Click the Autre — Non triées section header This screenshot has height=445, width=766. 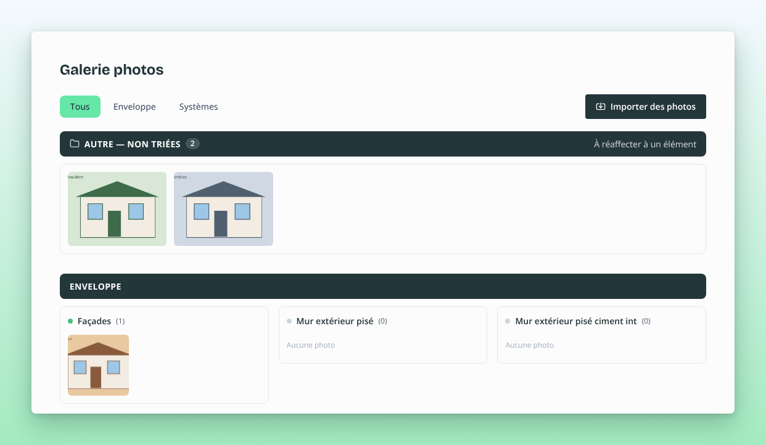(383, 144)
